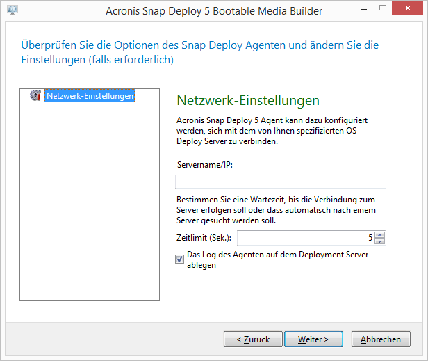
Task: Cancel the wizard with Abbrechen
Action: 381,339
